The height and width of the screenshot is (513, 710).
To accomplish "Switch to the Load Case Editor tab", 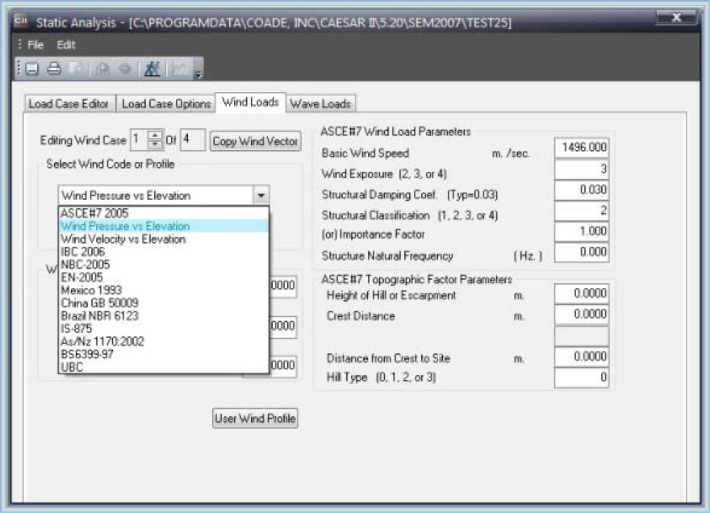I will (69, 104).
